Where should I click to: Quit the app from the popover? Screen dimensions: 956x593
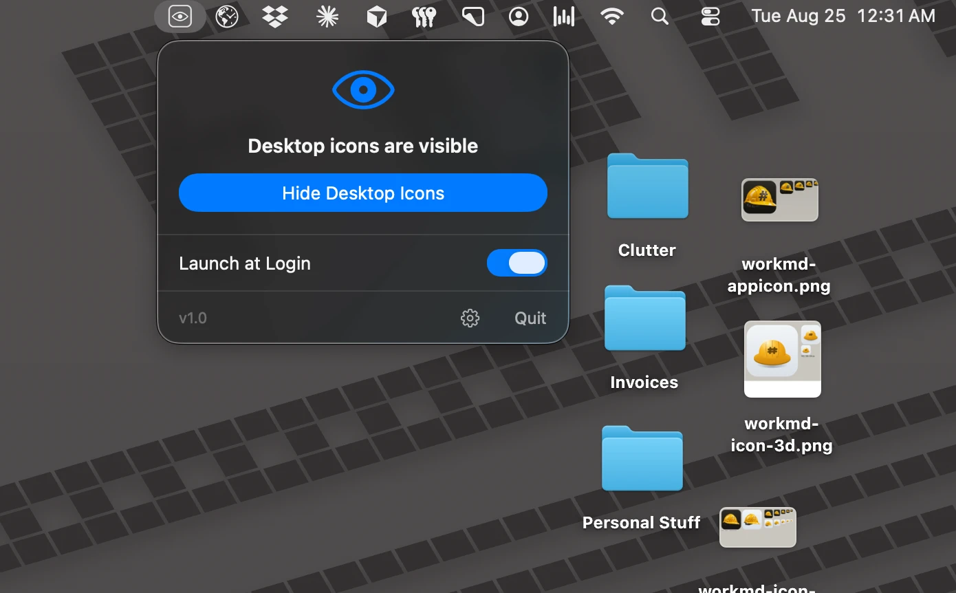coord(530,318)
